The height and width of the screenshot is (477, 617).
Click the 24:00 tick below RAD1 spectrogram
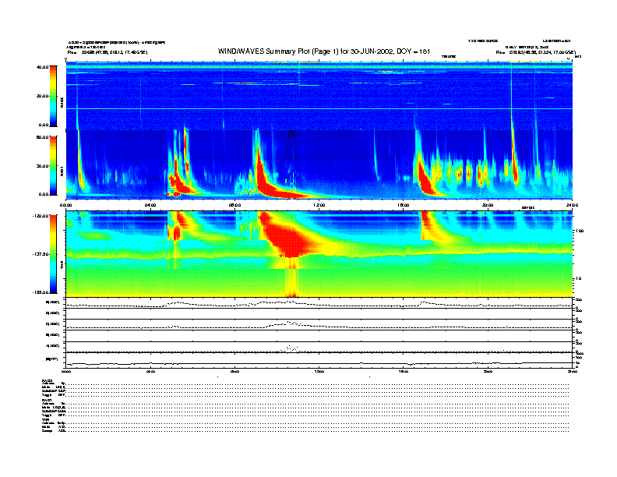coord(572,206)
